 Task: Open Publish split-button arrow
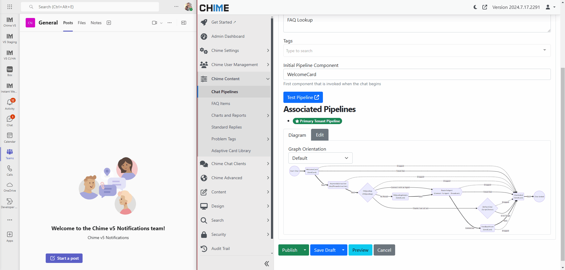click(x=305, y=250)
